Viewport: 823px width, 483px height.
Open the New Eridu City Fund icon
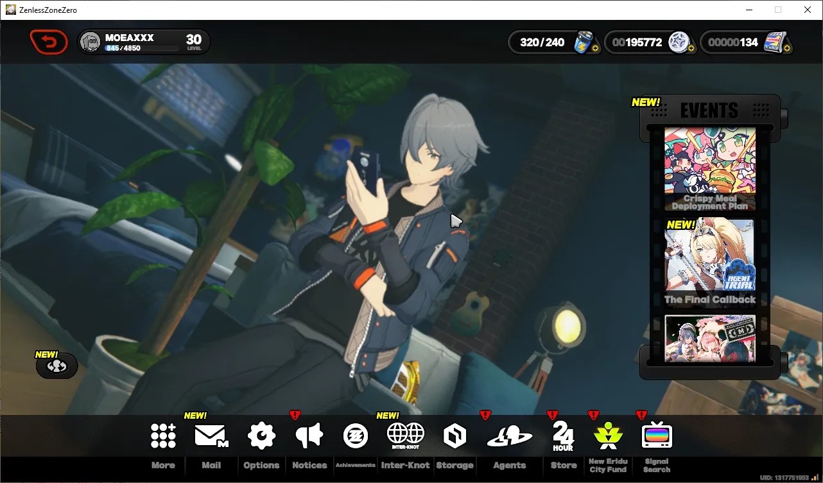(608, 436)
